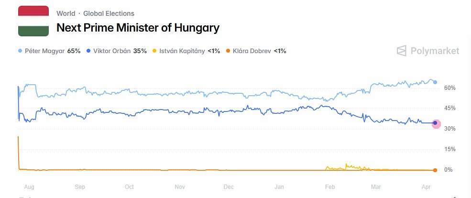
Task: Click the Aug marker on the time axis
Action: click(x=30, y=187)
